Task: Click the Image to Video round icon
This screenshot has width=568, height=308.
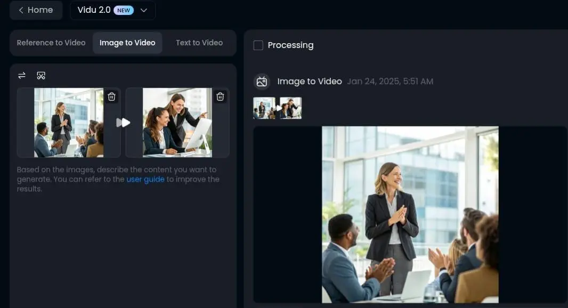Action: tap(262, 81)
